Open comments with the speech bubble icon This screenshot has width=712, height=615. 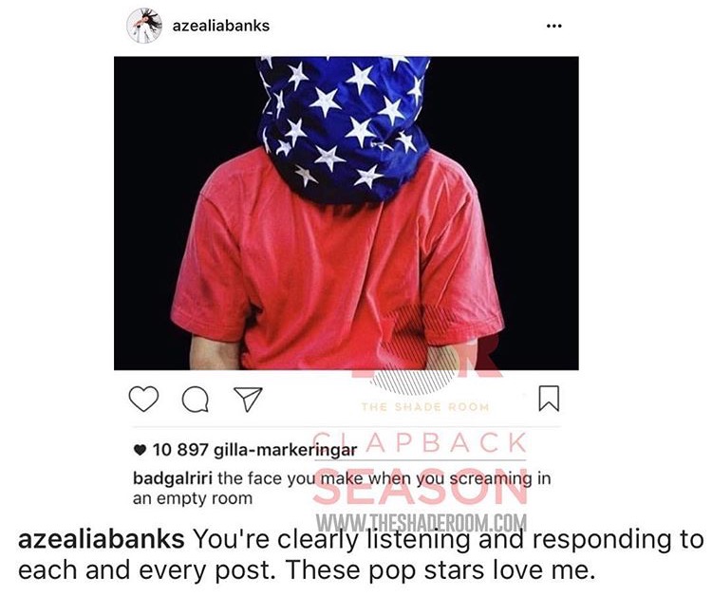(196, 400)
